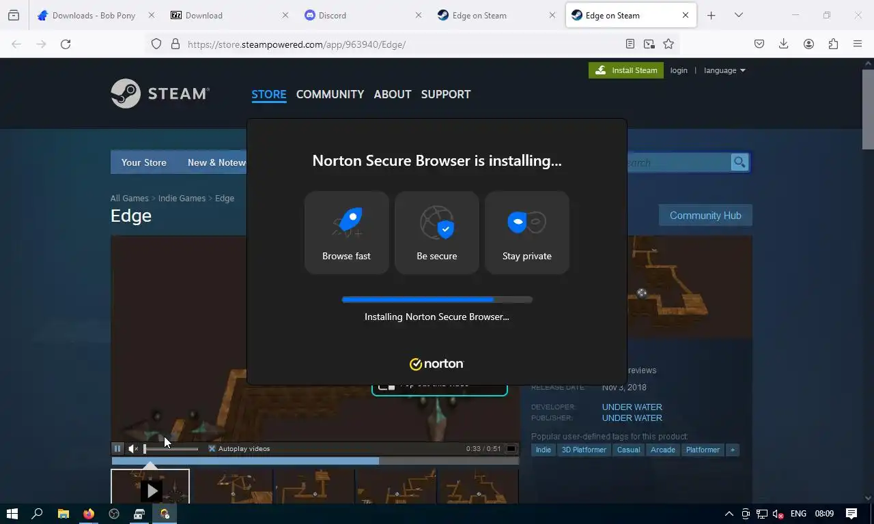Screen dimensions: 874x524
Task: Select the Platformer tag
Action: coord(703,450)
